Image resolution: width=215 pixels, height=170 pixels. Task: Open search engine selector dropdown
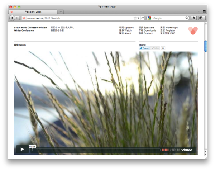150,18
